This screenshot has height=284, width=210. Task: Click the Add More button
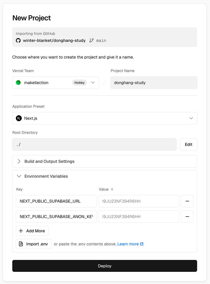click(32, 231)
